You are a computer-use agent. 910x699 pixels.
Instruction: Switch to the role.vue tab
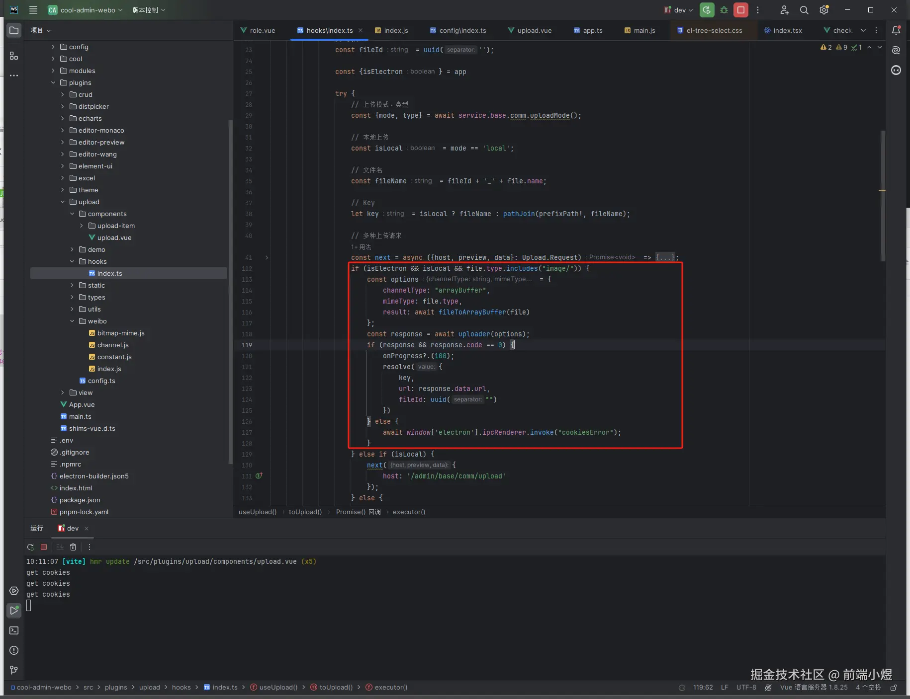(258, 30)
